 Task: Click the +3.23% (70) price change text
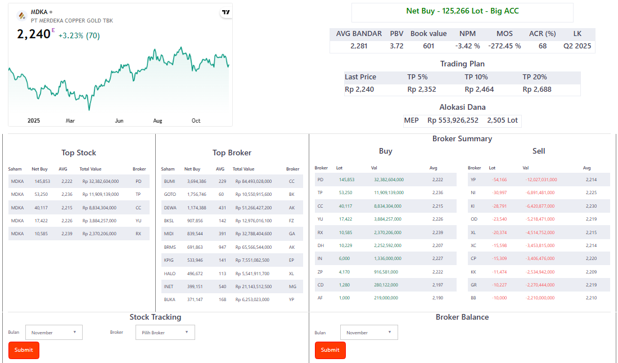[x=79, y=35]
